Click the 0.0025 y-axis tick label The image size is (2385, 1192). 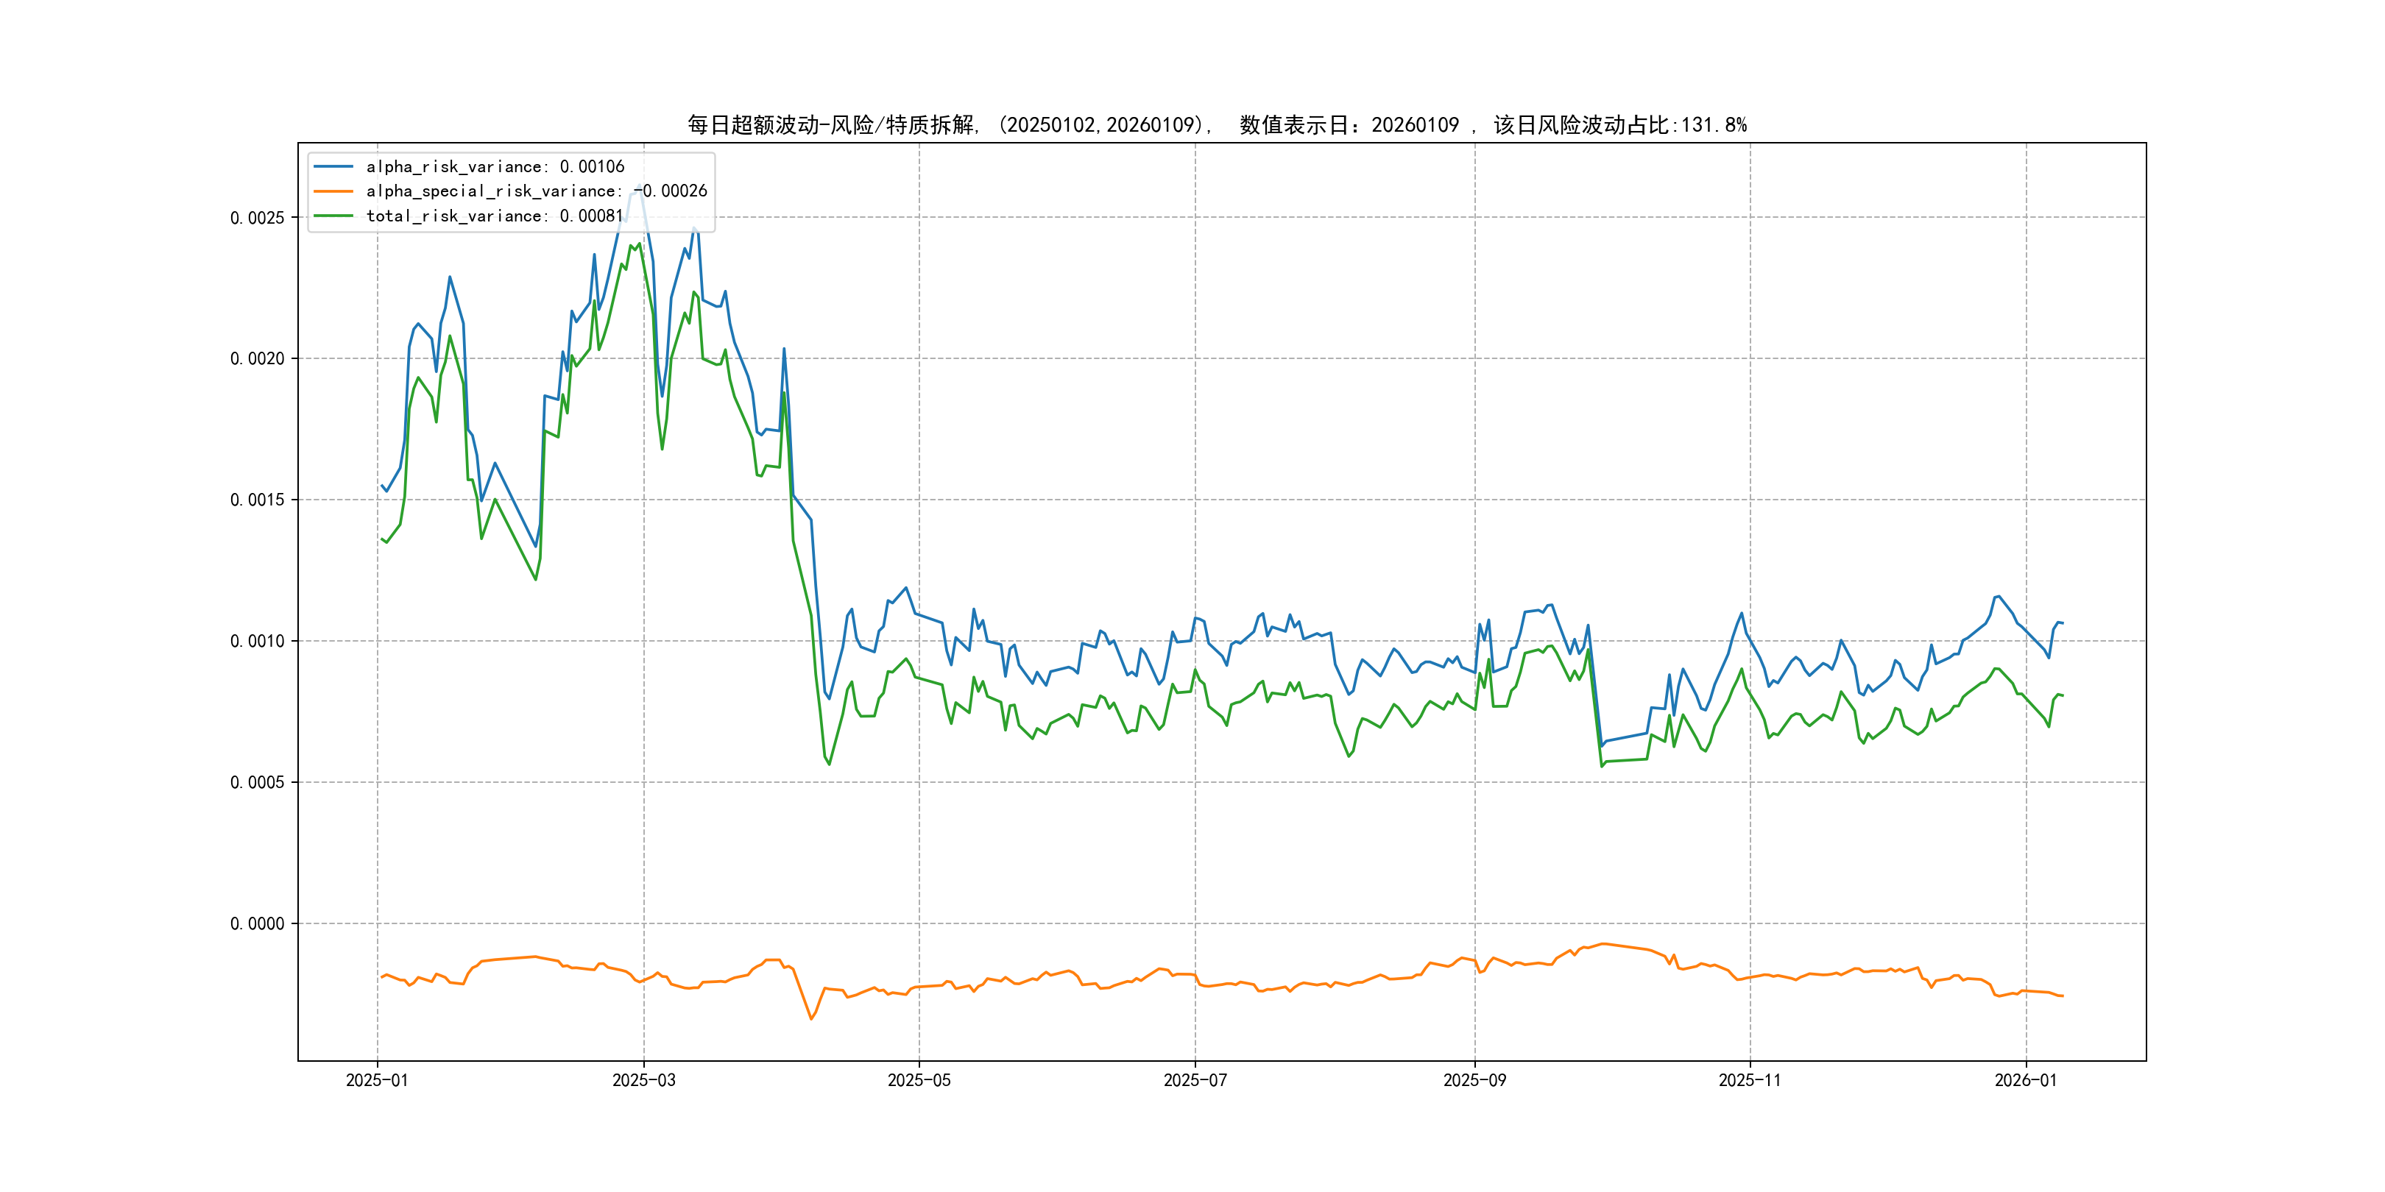(258, 218)
